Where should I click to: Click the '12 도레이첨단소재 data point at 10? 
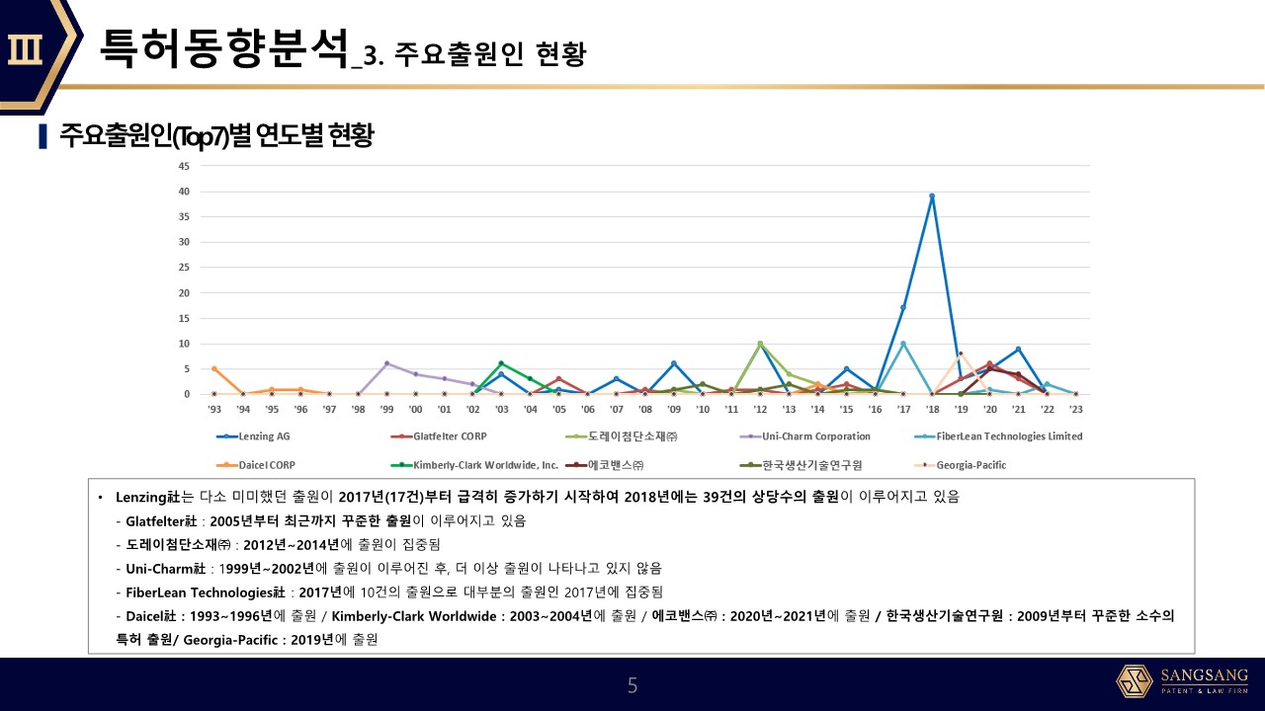click(x=760, y=344)
